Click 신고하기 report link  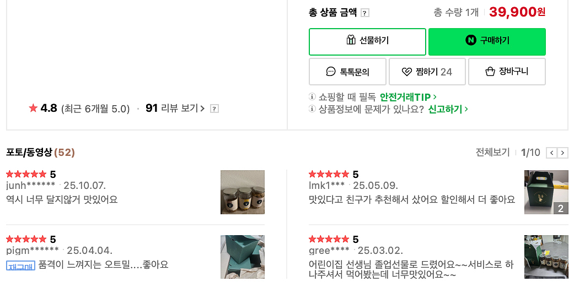pos(448,109)
